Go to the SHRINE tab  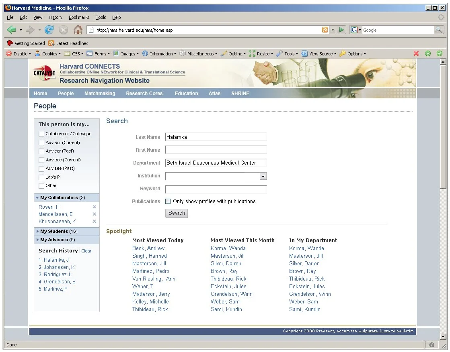pos(240,94)
